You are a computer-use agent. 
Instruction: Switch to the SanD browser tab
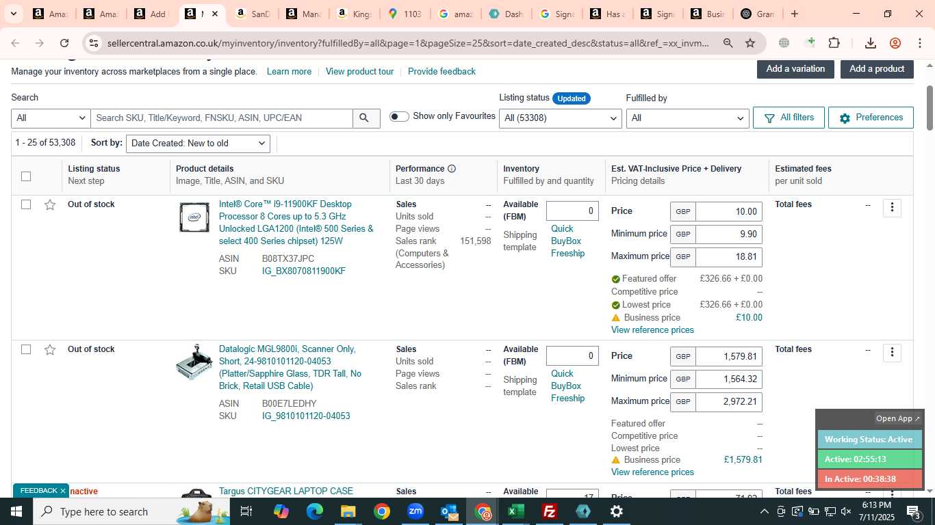252,14
